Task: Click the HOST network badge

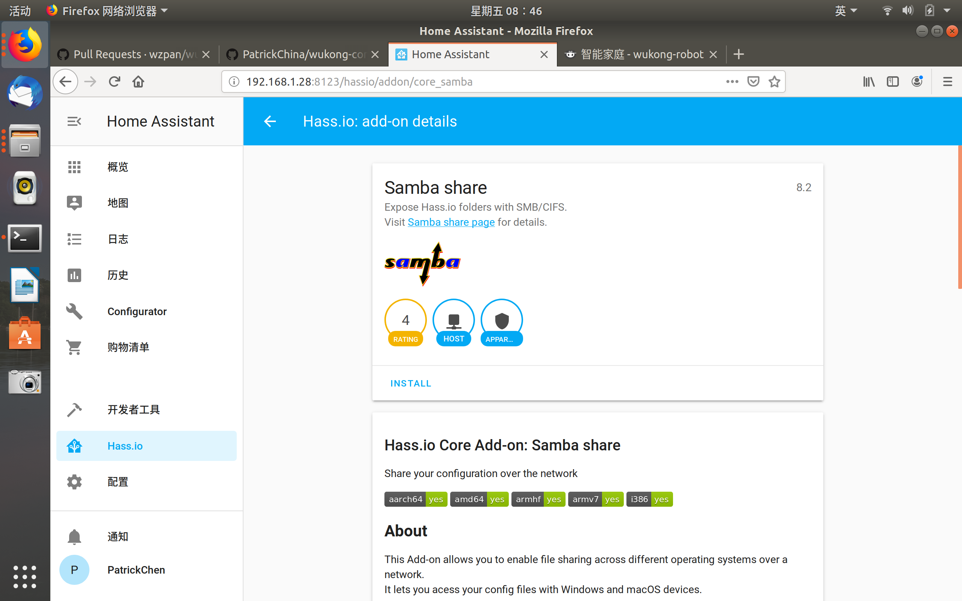Action: [454, 322]
